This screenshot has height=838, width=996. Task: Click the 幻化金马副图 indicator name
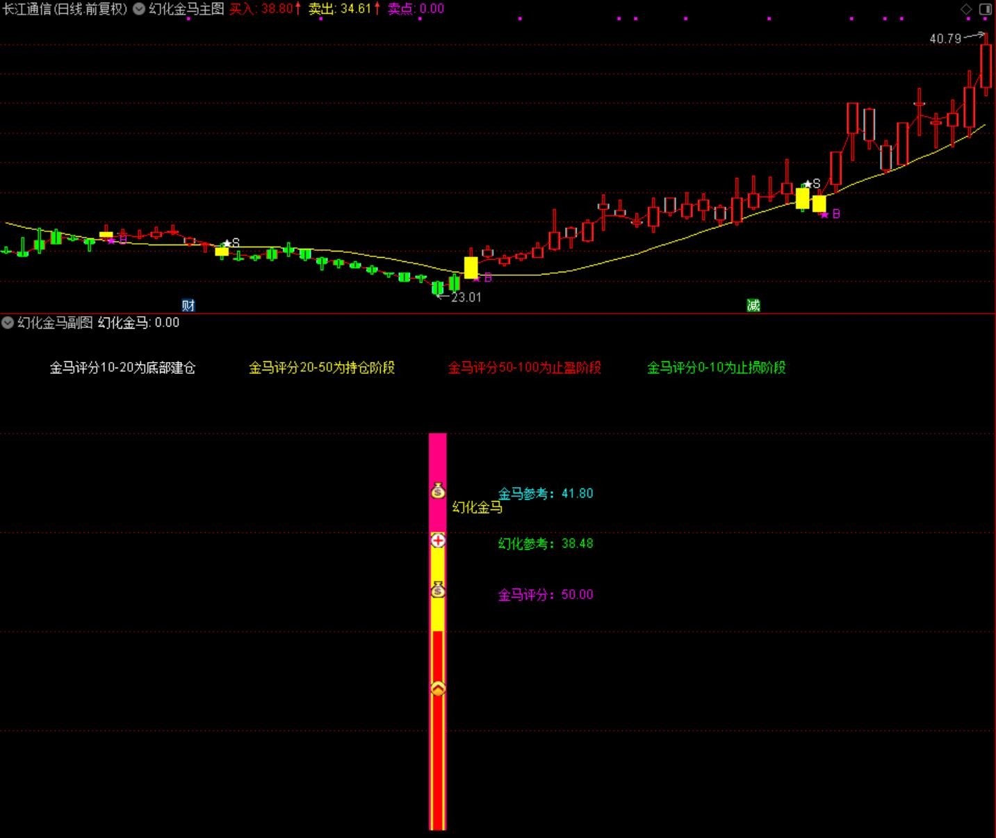55,322
